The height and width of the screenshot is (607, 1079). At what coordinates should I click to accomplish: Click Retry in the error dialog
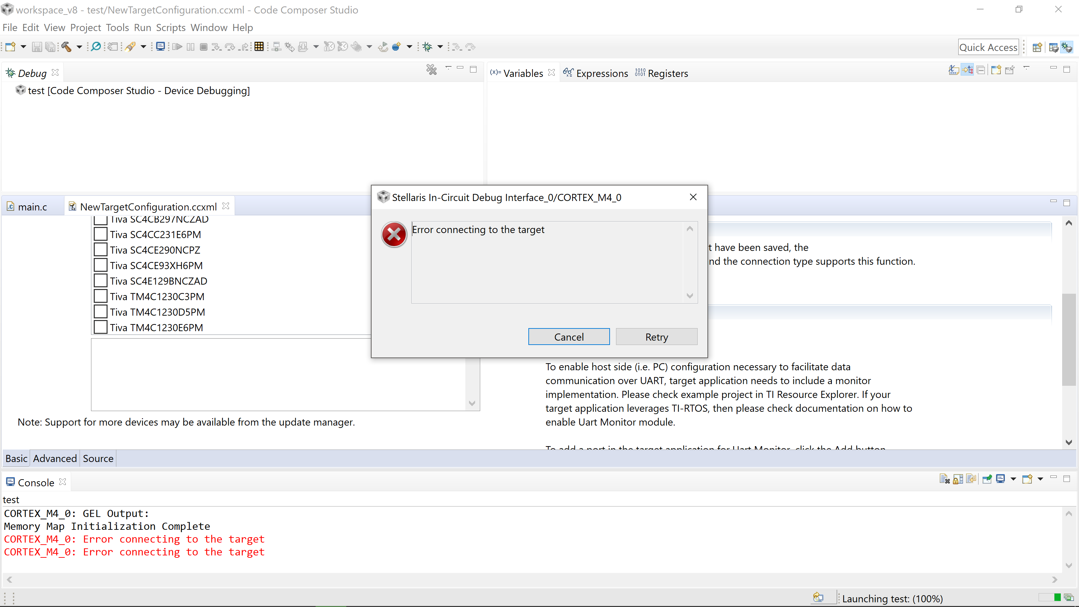click(657, 337)
